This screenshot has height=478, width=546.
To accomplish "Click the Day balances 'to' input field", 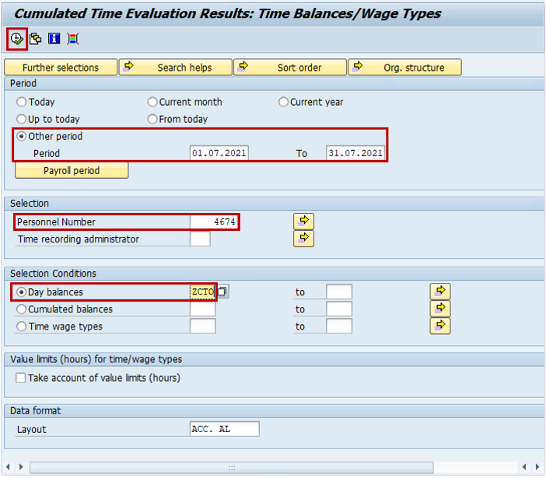I will click(339, 291).
